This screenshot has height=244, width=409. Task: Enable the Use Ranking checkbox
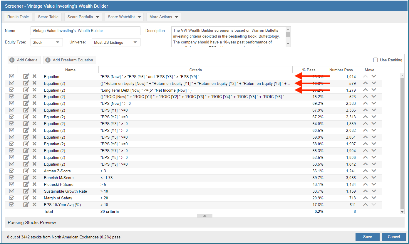[x=376, y=60]
